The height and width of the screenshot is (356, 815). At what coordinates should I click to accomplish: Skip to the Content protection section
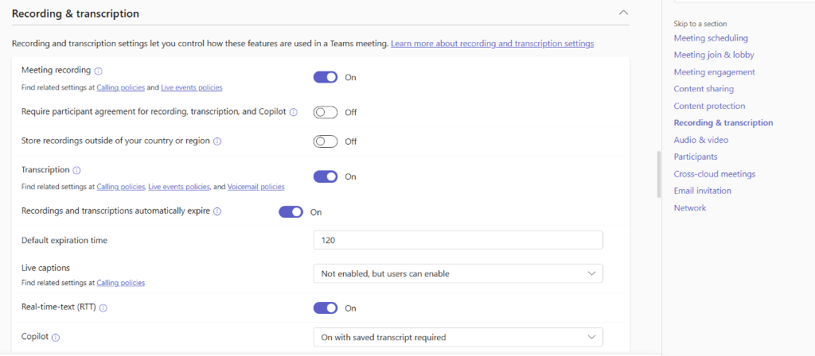click(x=709, y=106)
